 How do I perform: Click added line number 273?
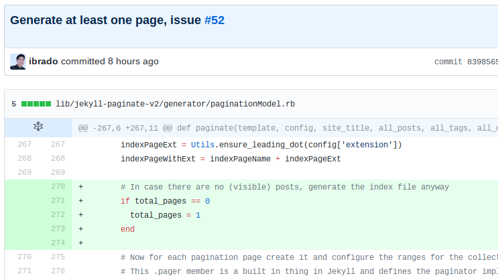(x=58, y=229)
